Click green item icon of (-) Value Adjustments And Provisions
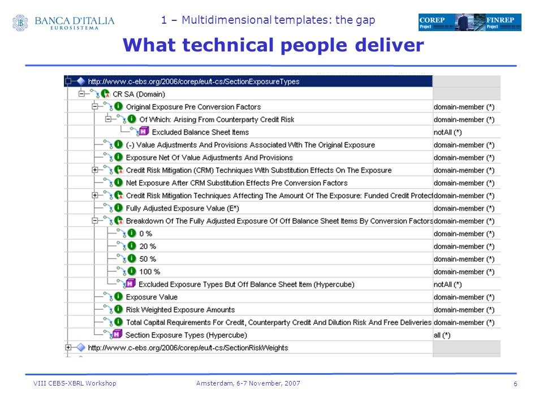 (x=118, y=144)
